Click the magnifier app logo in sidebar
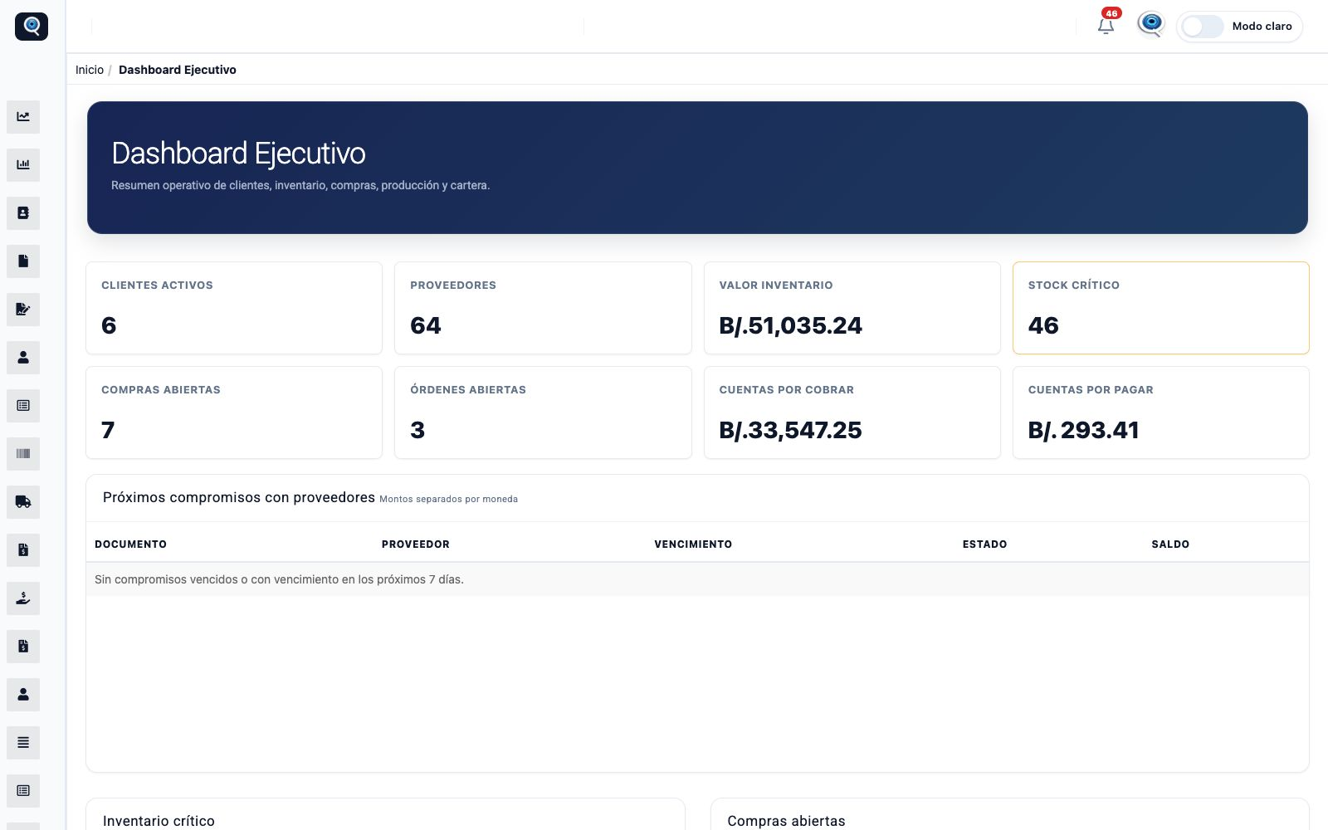1328x830 pixels. click(32, 26)
